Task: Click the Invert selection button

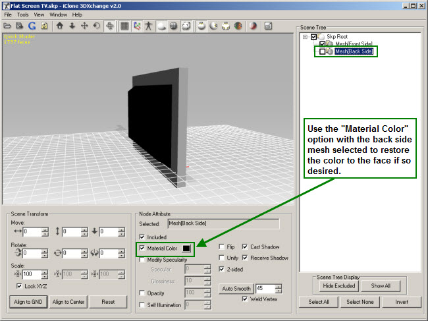Action: pyautogui.click(x=402, y=302)
